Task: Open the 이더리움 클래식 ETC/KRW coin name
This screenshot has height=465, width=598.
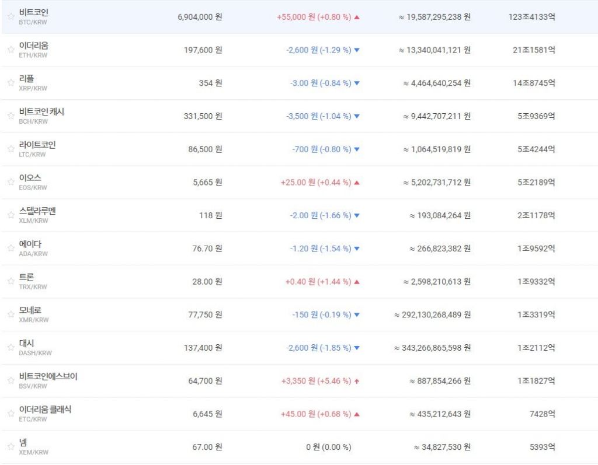Action: pos(45,410)
